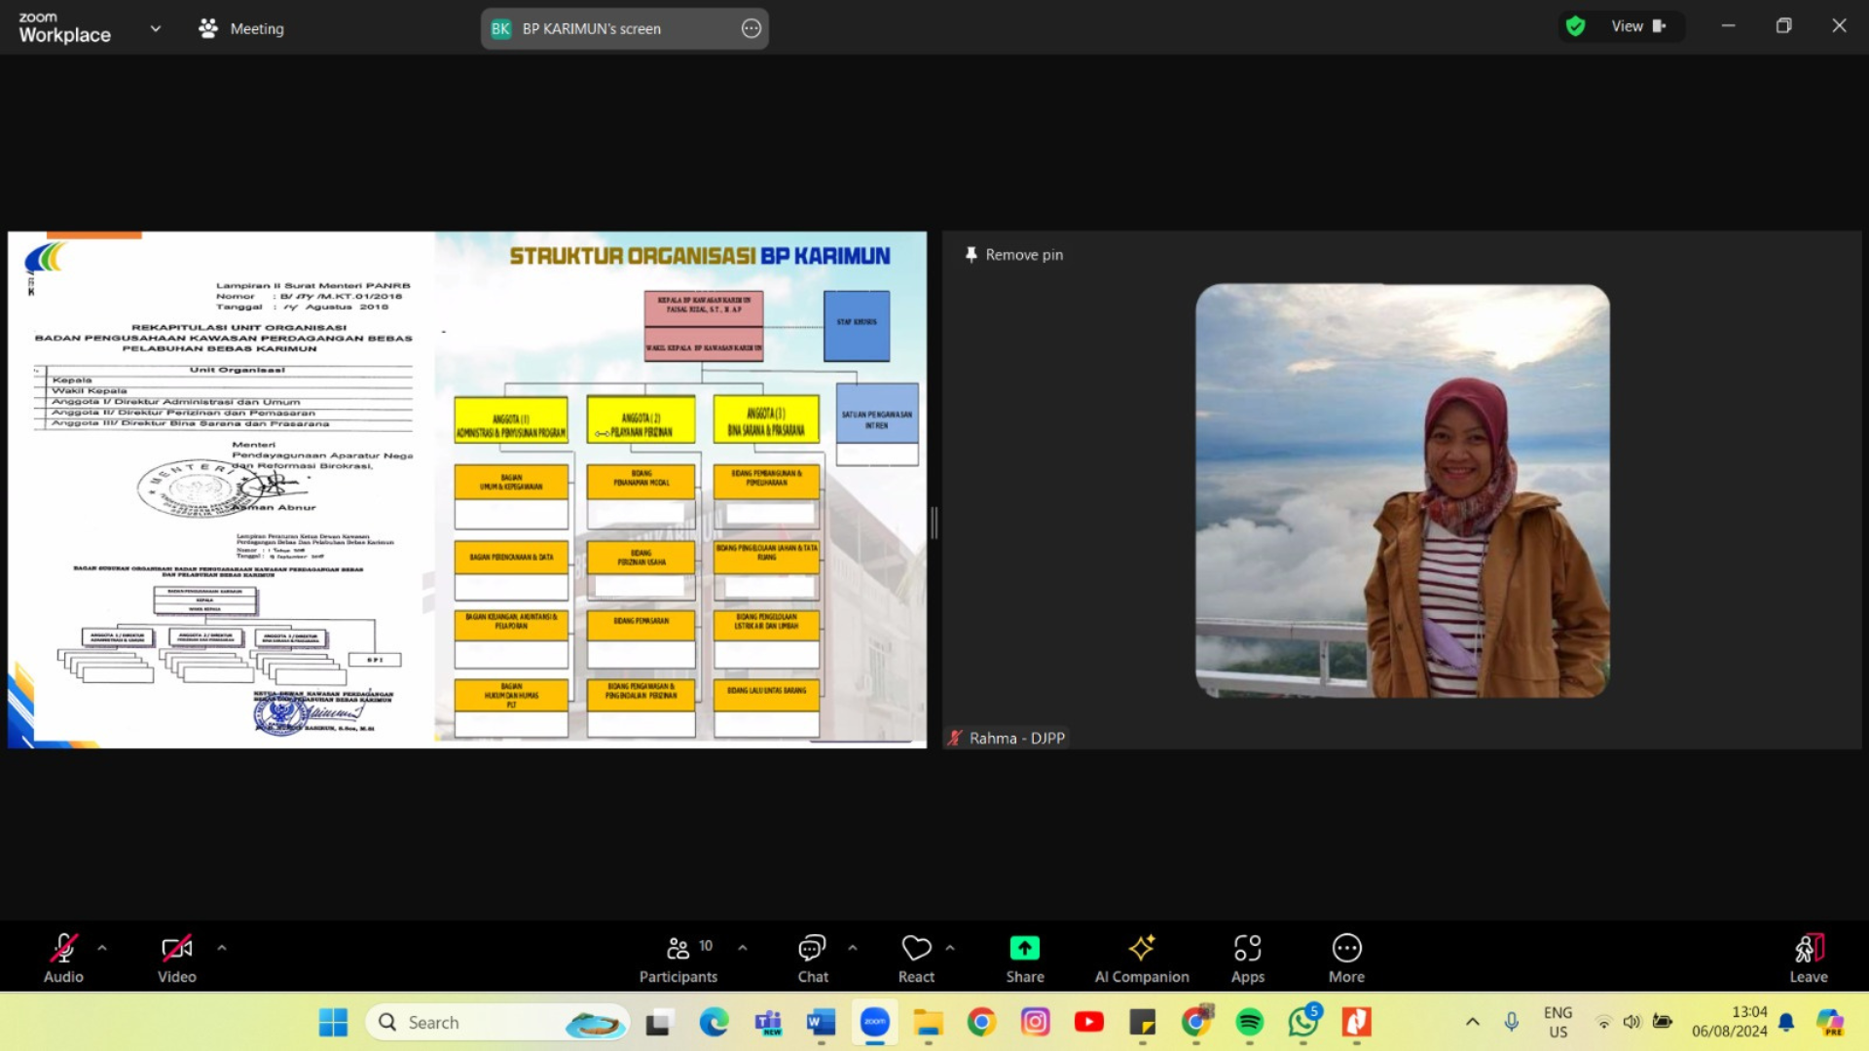Viewport: 1869px width, 1051px height.
Task: Open Instagram from taskbar
Action: [x=1035, y=1022]
